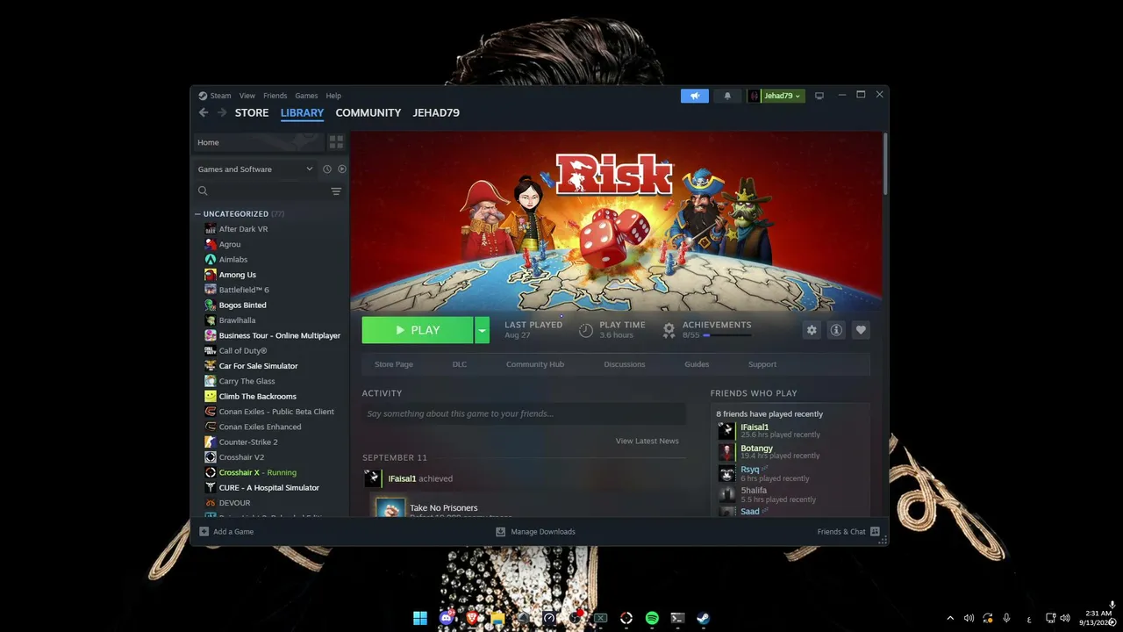Open the Games menu
The height and width of the screenshot is (632, 1123).
[x=306, y=96]
